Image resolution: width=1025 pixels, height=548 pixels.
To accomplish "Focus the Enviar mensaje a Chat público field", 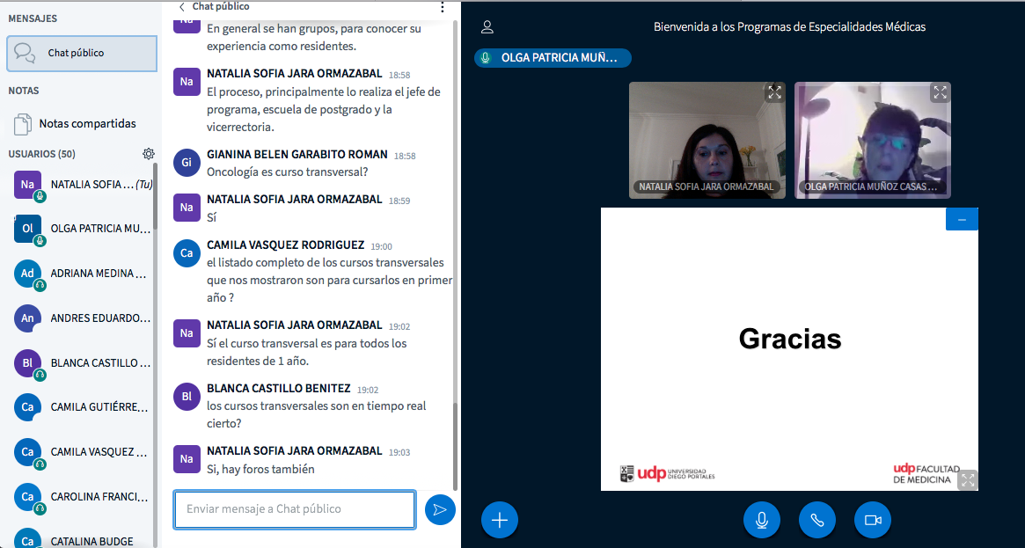I will click(294, 509).
